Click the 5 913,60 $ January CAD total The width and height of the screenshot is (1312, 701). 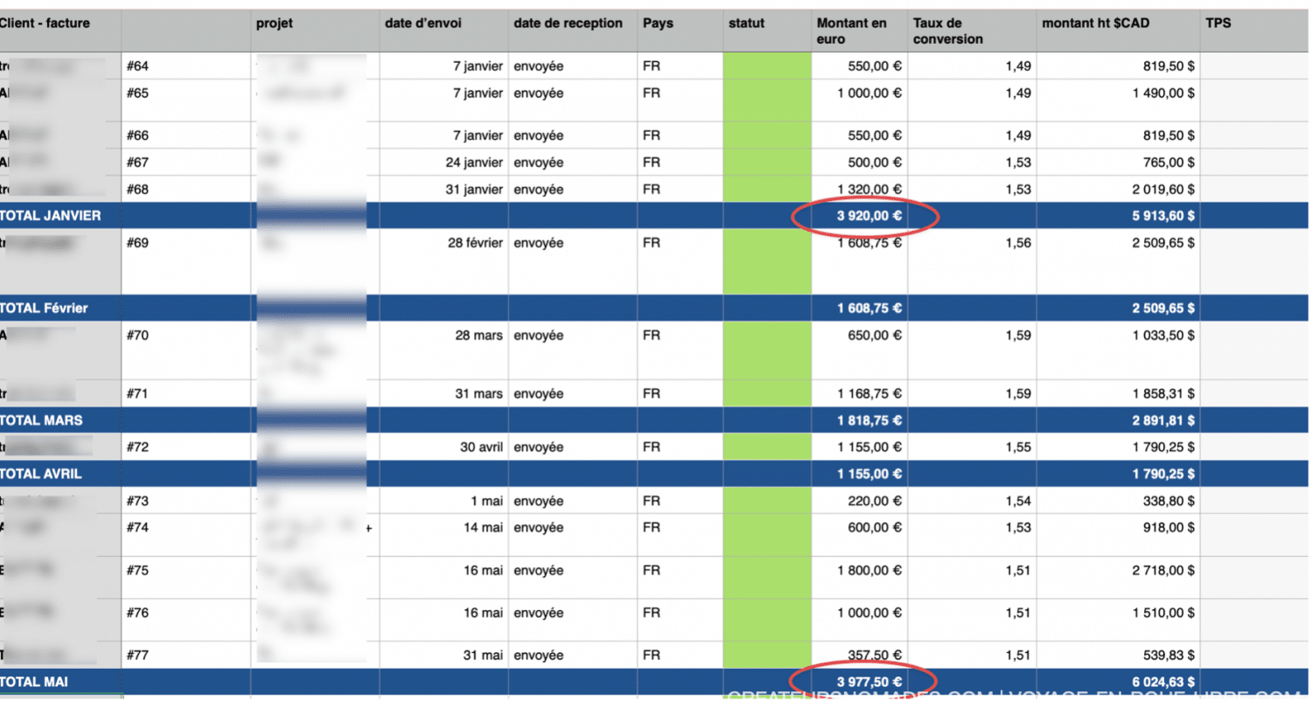pyautogui.click(x=1163, y=216)
